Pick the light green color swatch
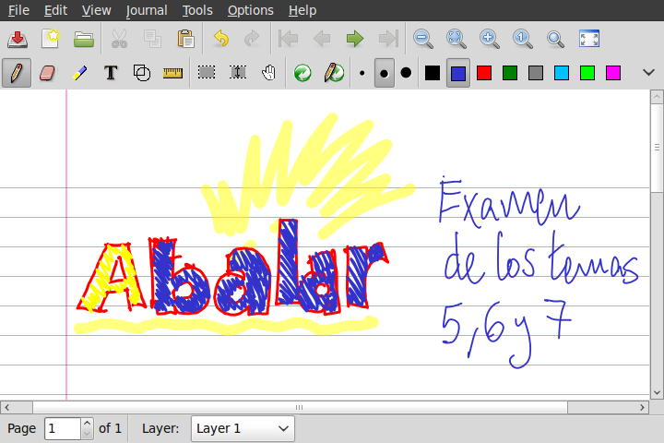The image size is (664, 443). 587,73
